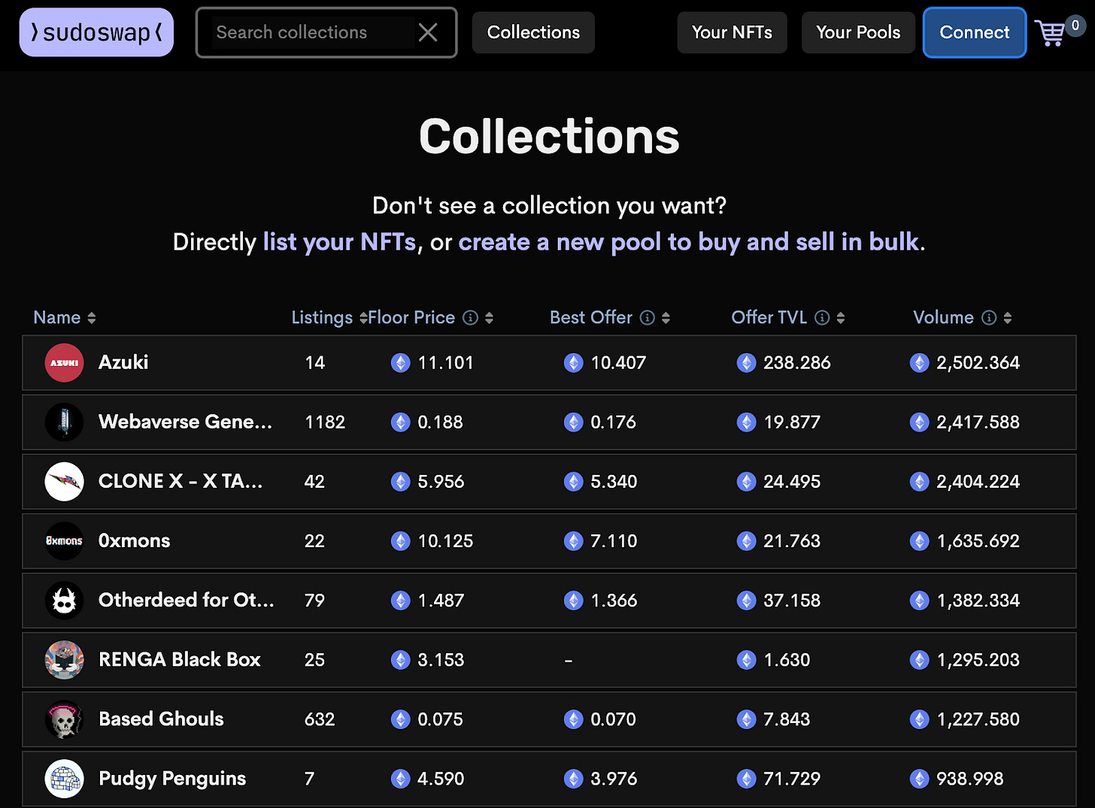1095x808 pixels.
Task: Follow the 'list your NFTs' link
Action: pos(339,242)
